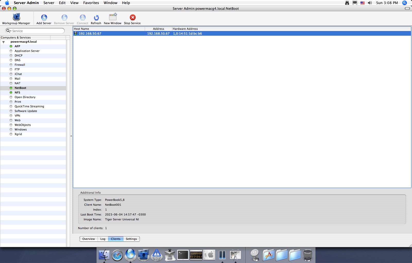Select the DNS service
The height and width of the screenshot is (263, 412).
coord(33,60)
